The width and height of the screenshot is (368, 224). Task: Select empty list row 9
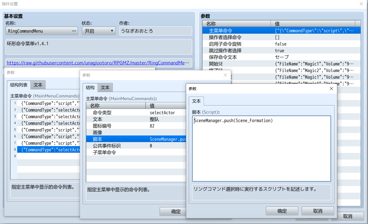point(48,156)
